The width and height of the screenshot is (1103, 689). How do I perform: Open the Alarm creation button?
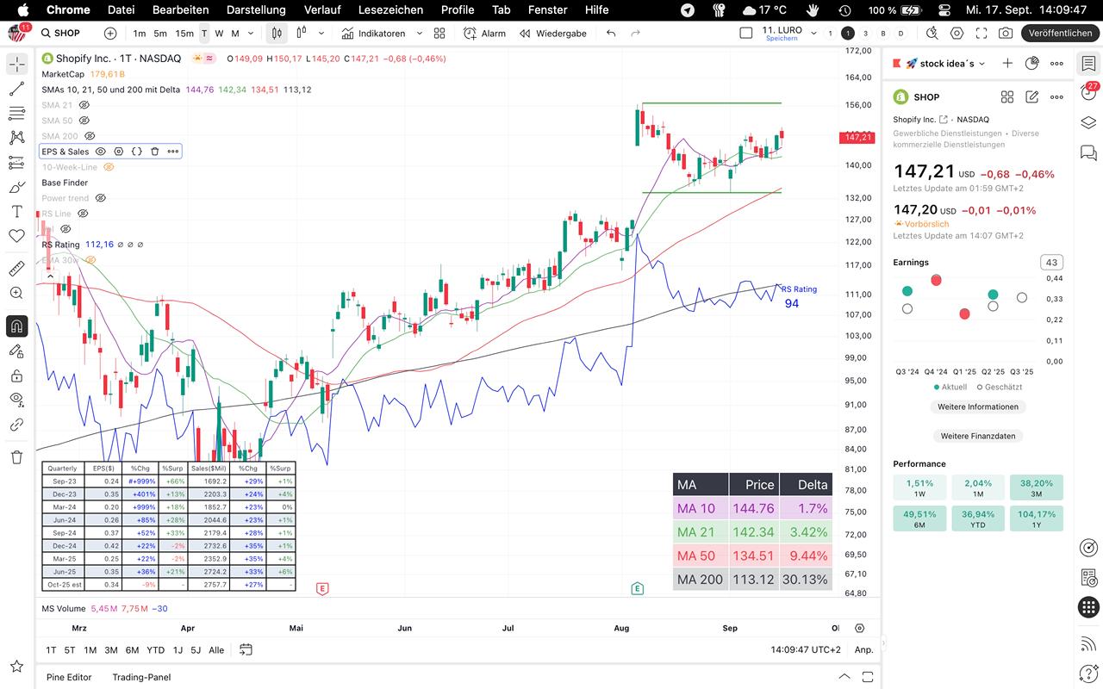pyautogui.click(x=484, y=34)
